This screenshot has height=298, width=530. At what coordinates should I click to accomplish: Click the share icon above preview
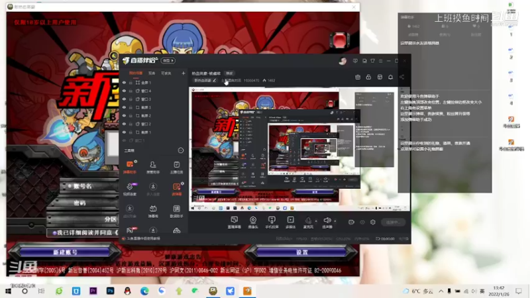click(x=401, y=77)
